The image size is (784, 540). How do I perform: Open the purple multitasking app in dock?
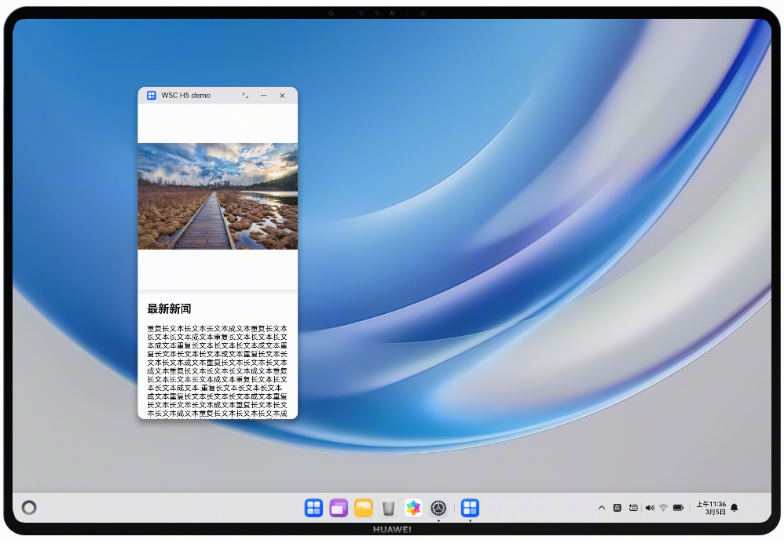click(x=339, y=508)
